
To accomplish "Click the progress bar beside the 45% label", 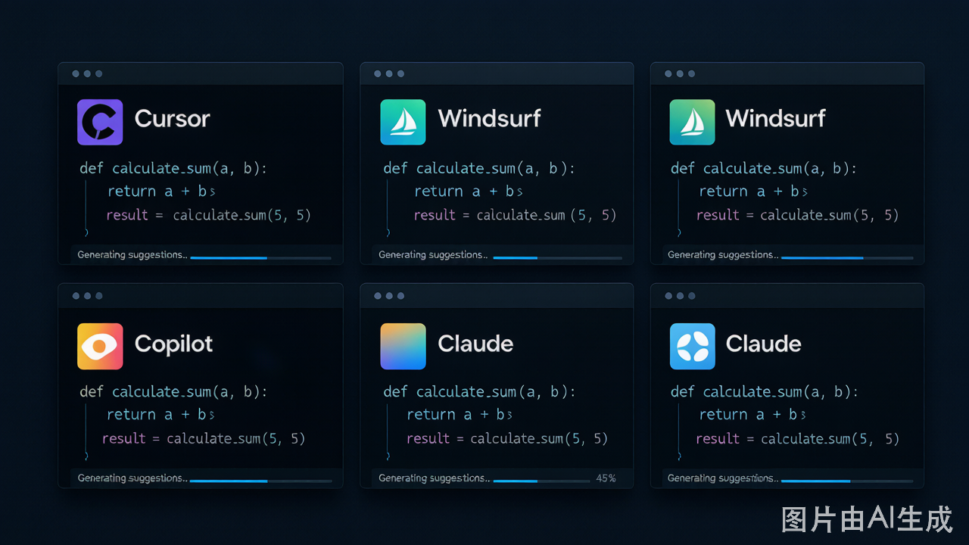I will [x=541, y=481].
